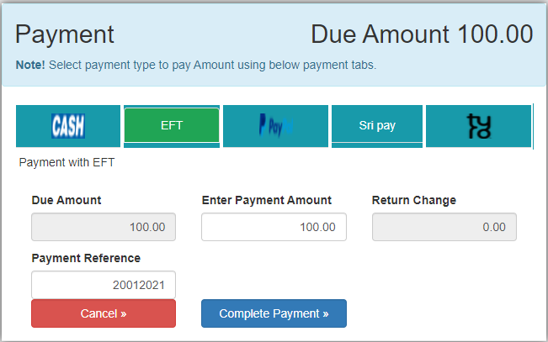Open the Sri pay tab
The height and width of the screenshot is (342, 548).
click(x=375, y=125)
